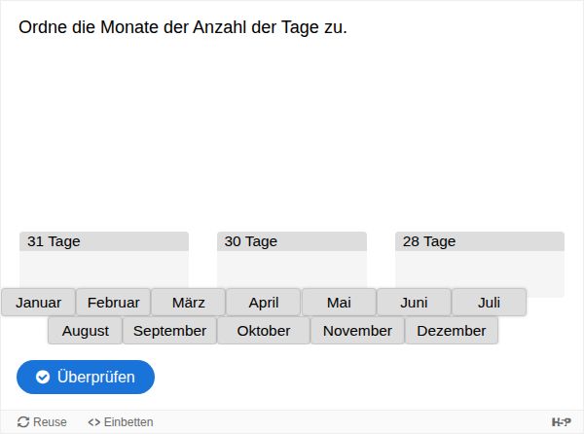Click the Reuse button
Image resolution: width=584 pixels, height=434 pixels.
point(42,422)
